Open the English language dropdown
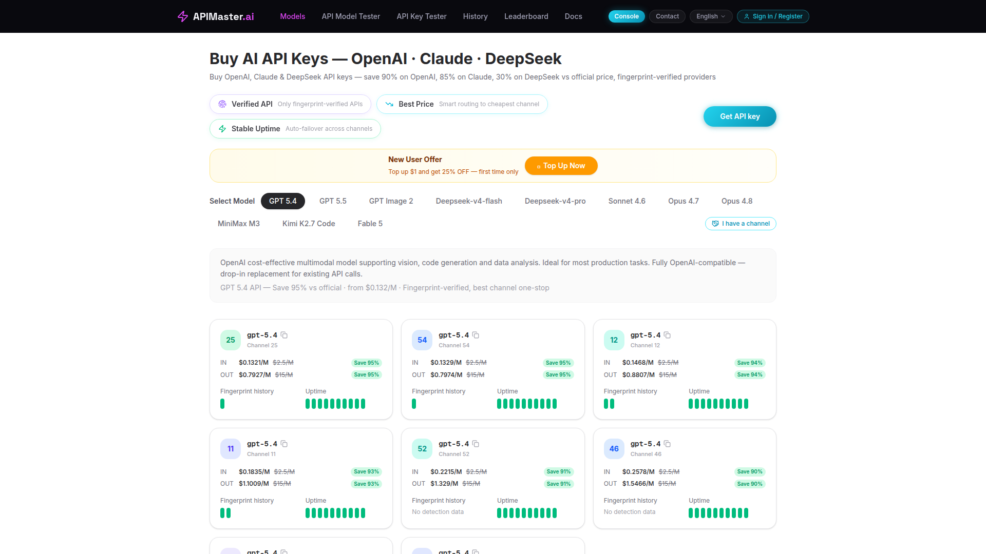 pyautogui.click(x=711, y=16)
